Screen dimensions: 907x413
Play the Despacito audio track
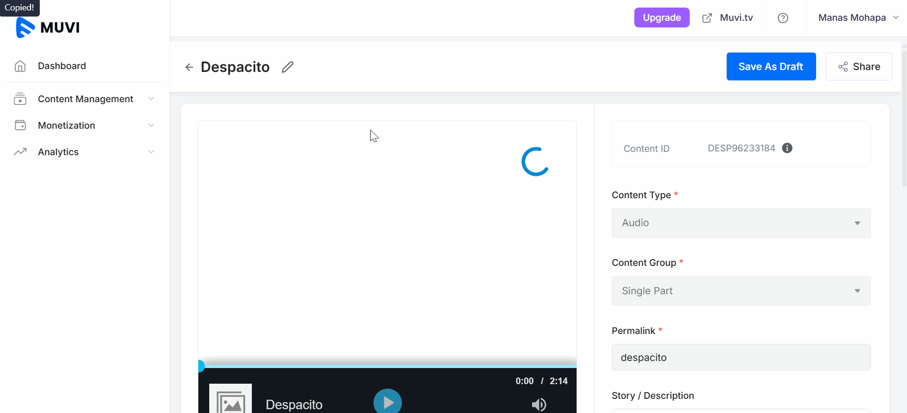[387, 402]
